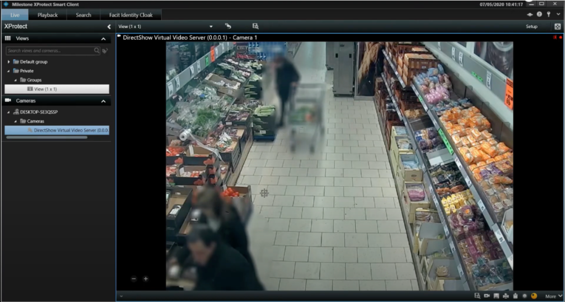Click the copy to clipboard icon
This screenshot has width=565, height=302.
(515, 296)
